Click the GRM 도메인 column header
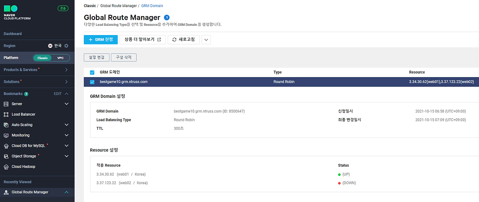Screen dimensions: 479x202 coord(110,72)
